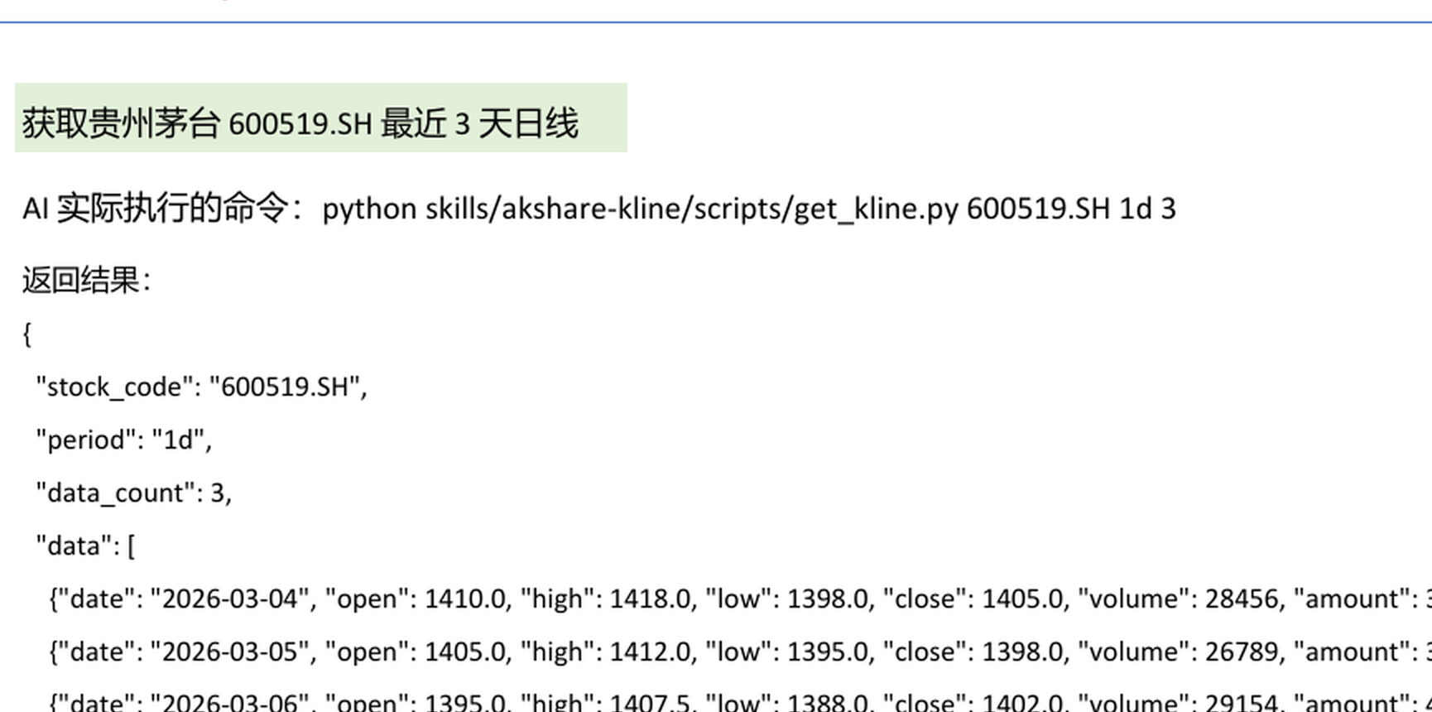
Task: Click the '"data_count": 3,' line
Action: click(133, 493)
